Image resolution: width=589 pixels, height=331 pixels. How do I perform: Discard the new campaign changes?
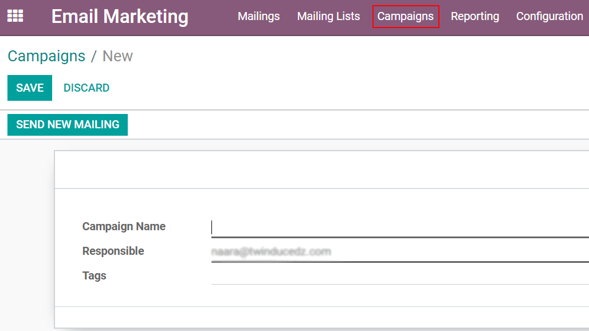point(87,88)
